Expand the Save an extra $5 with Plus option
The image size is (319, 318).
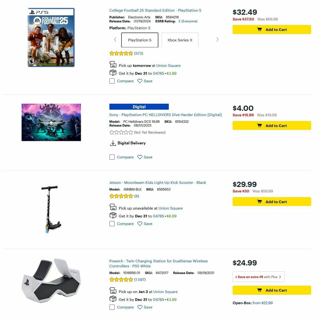[258, 277]
